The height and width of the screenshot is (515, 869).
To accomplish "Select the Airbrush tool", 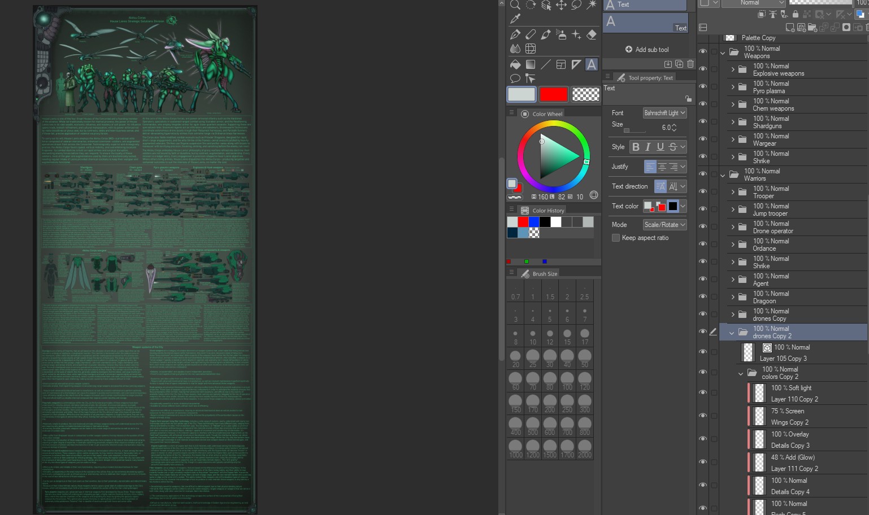I will (561, 34).
